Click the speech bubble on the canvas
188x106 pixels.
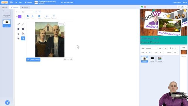(61, 24)
